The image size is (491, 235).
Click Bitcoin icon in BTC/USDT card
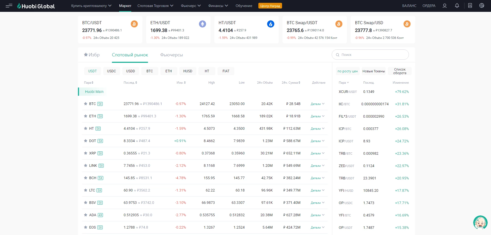point(134,24)
